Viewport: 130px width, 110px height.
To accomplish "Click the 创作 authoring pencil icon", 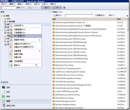I will tap(4, 92).
